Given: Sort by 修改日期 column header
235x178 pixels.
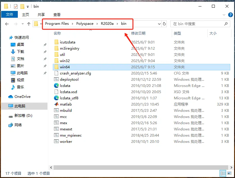Looking at the screenshot, I should [x=138, y=33].
